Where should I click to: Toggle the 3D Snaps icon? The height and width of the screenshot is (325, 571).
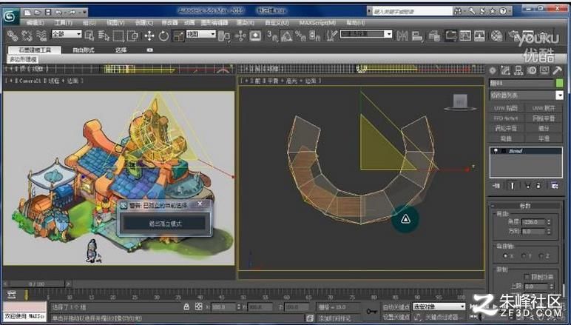(272, 36)
